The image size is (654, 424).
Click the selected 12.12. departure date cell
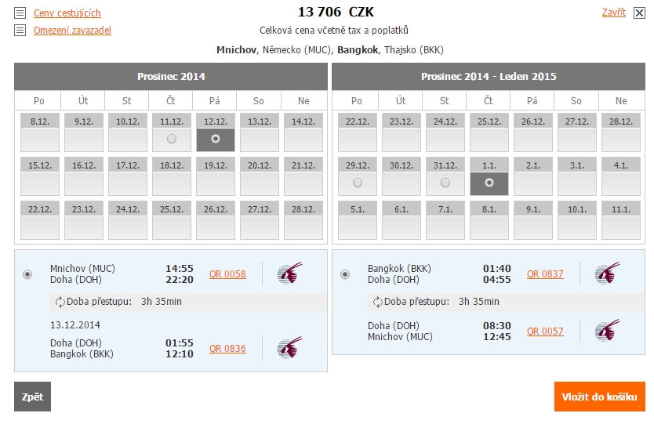(216, 138)
